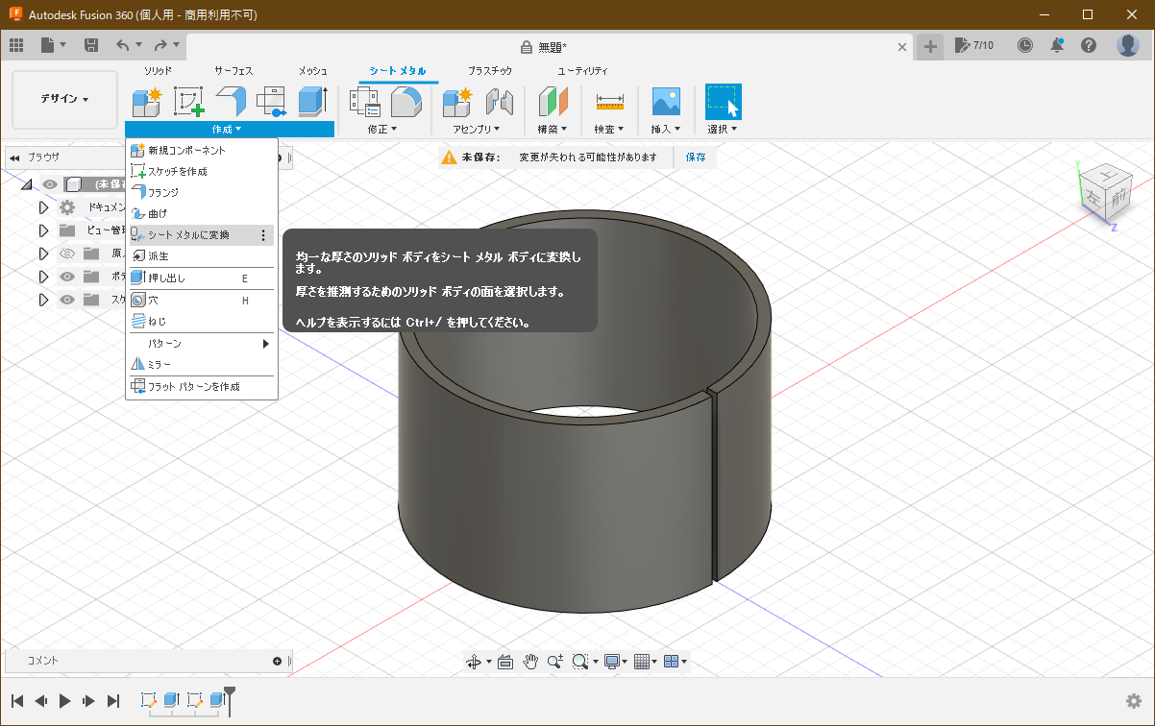
Task: Choose フランジ from the create menu
Action: pyautogui.click(x=202, y=192)
